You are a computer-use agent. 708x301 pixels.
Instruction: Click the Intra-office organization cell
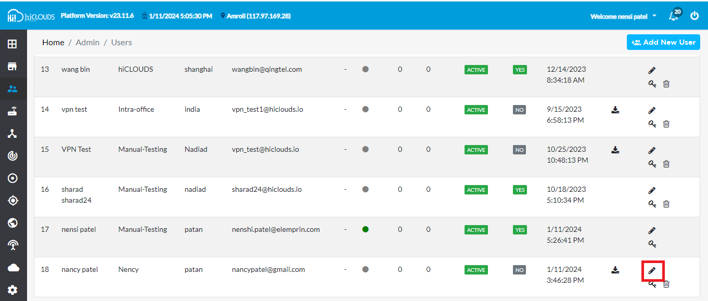(136, 109)
